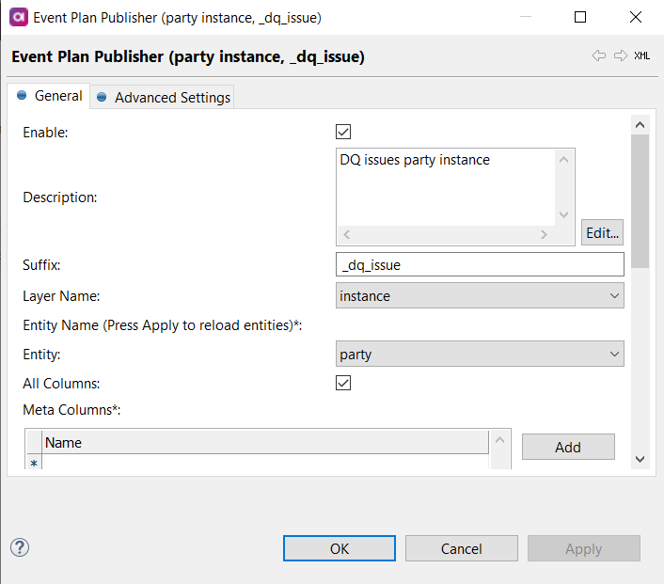
Task: Select the General tab
Action: [50, 96]
